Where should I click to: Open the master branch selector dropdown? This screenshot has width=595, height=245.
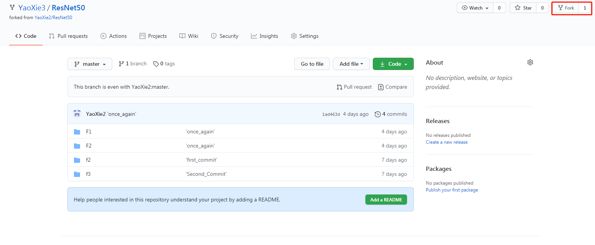[x=90, y=64]
